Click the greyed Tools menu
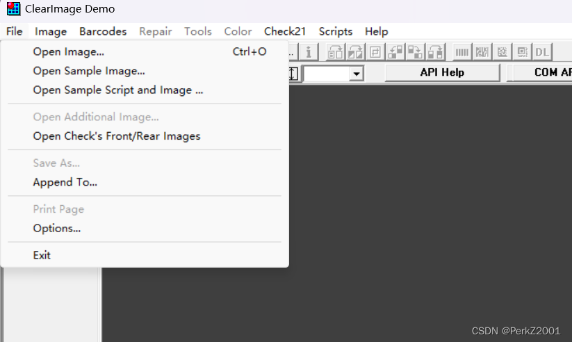 pyautogui.click(x=197, y=31)
